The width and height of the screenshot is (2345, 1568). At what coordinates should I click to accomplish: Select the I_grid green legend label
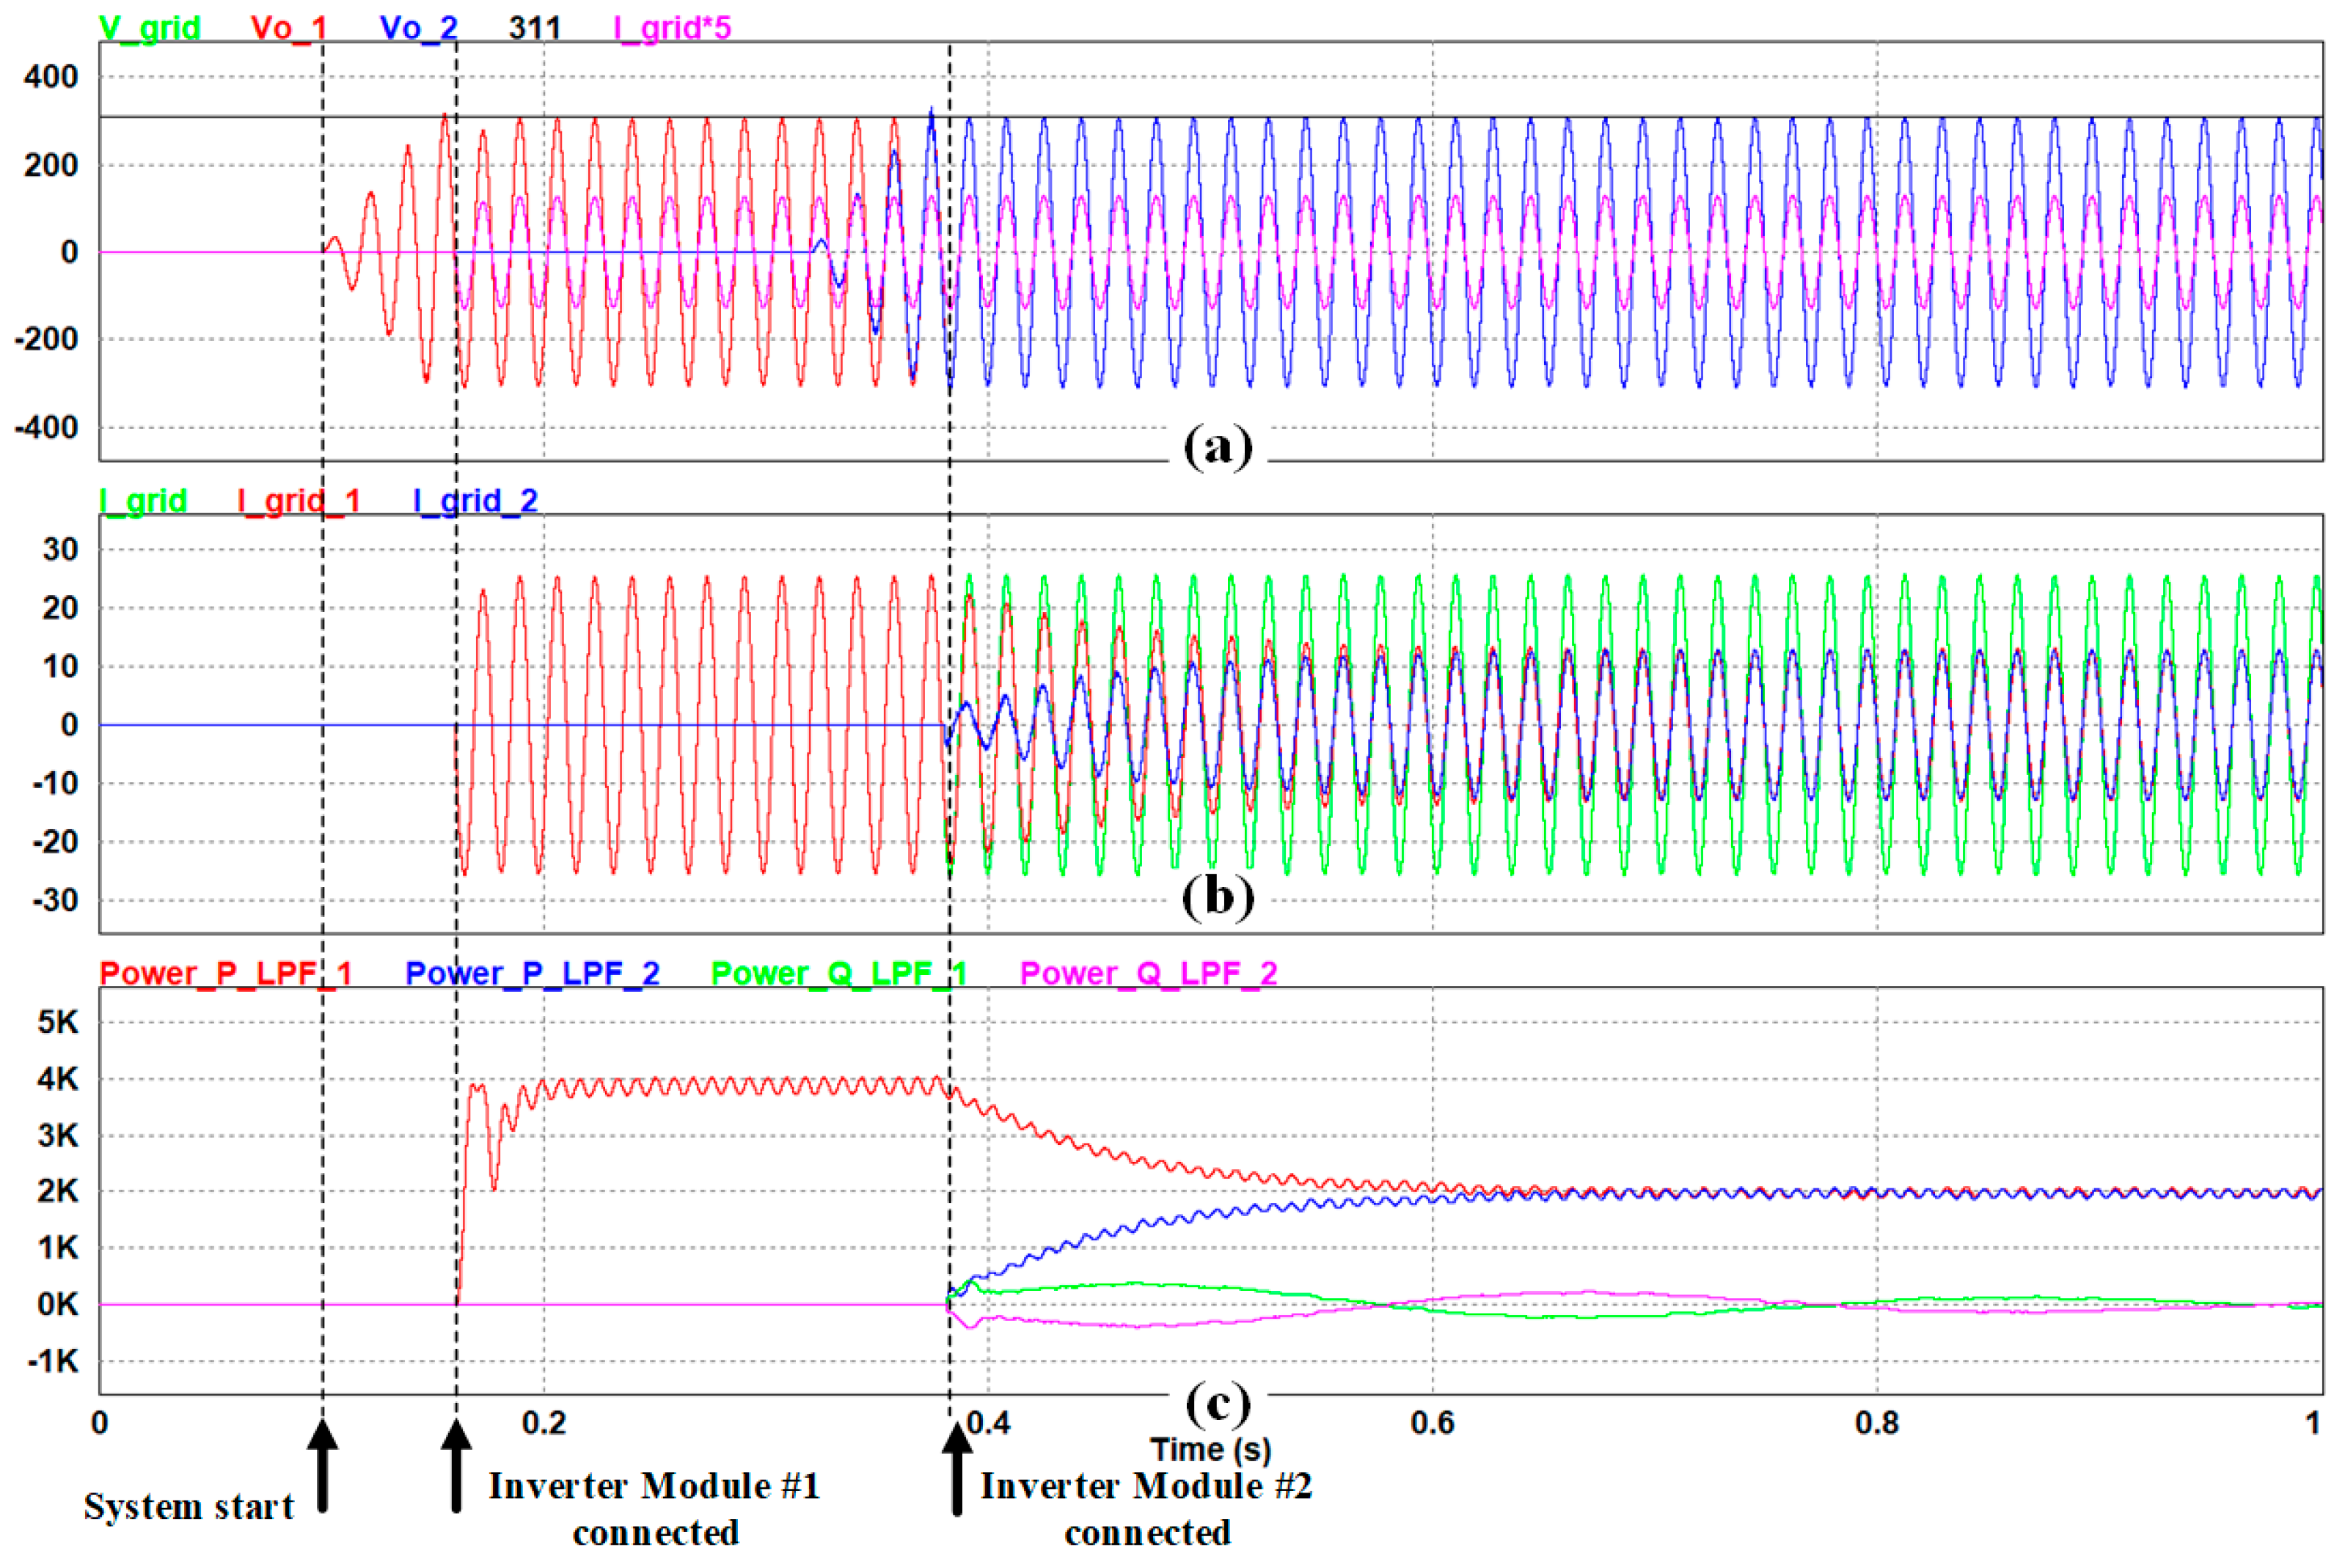click(x=143, y=500)
